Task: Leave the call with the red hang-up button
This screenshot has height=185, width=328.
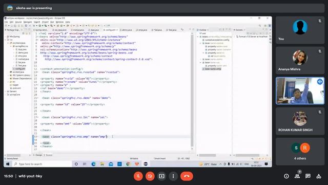Action: click(187, 176)
